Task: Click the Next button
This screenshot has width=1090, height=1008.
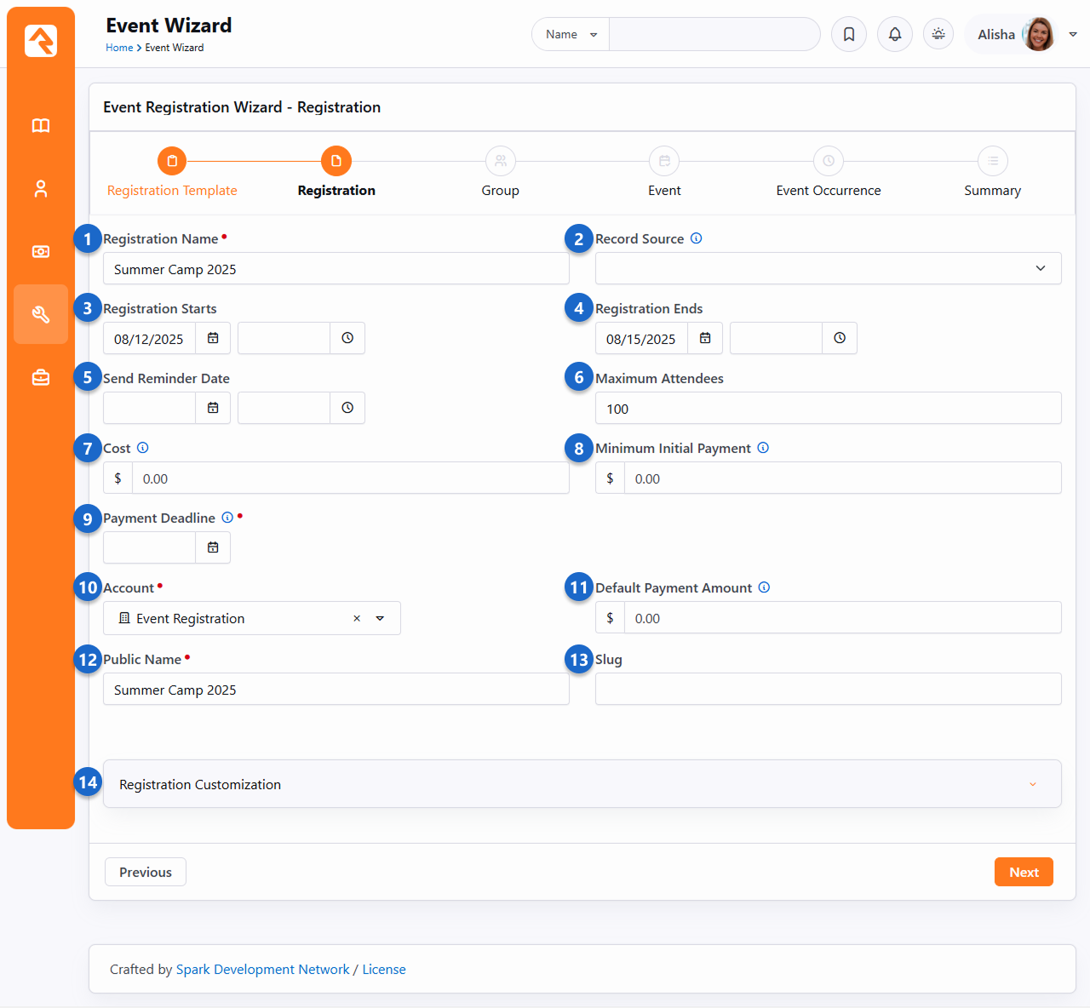Action: [x=1024, y=872]
